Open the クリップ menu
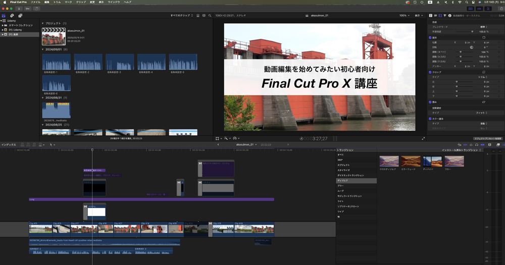The height and width of the screenshot is (265, 505). [81, 2]
